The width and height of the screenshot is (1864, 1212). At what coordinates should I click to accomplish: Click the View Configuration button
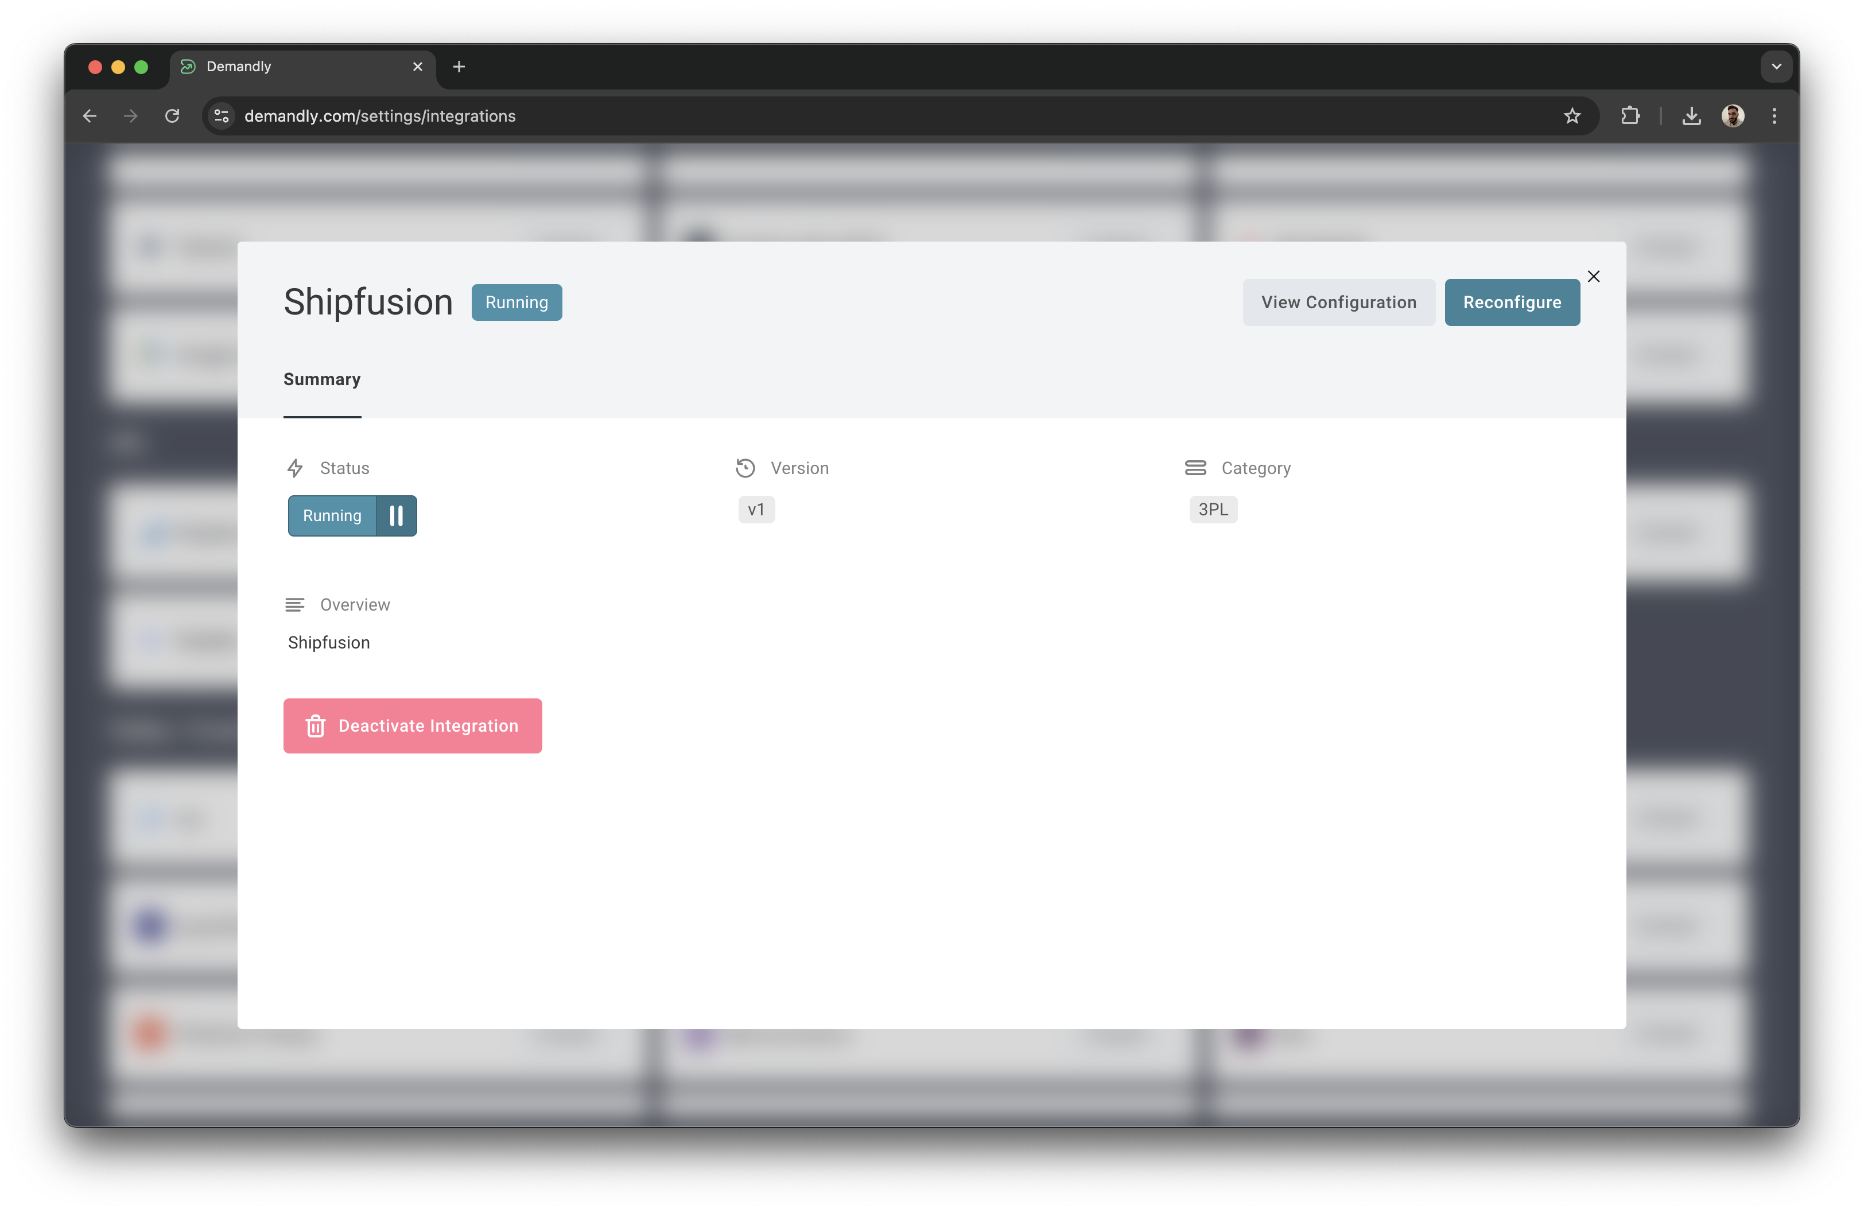[1338, 302]
